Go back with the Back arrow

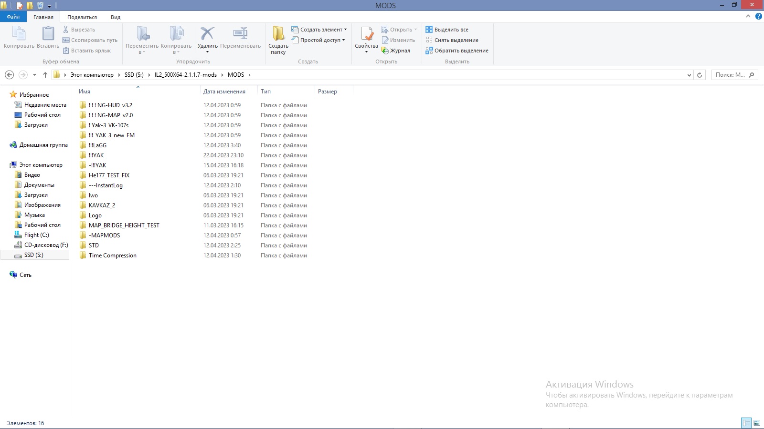[x=9, y=75]
